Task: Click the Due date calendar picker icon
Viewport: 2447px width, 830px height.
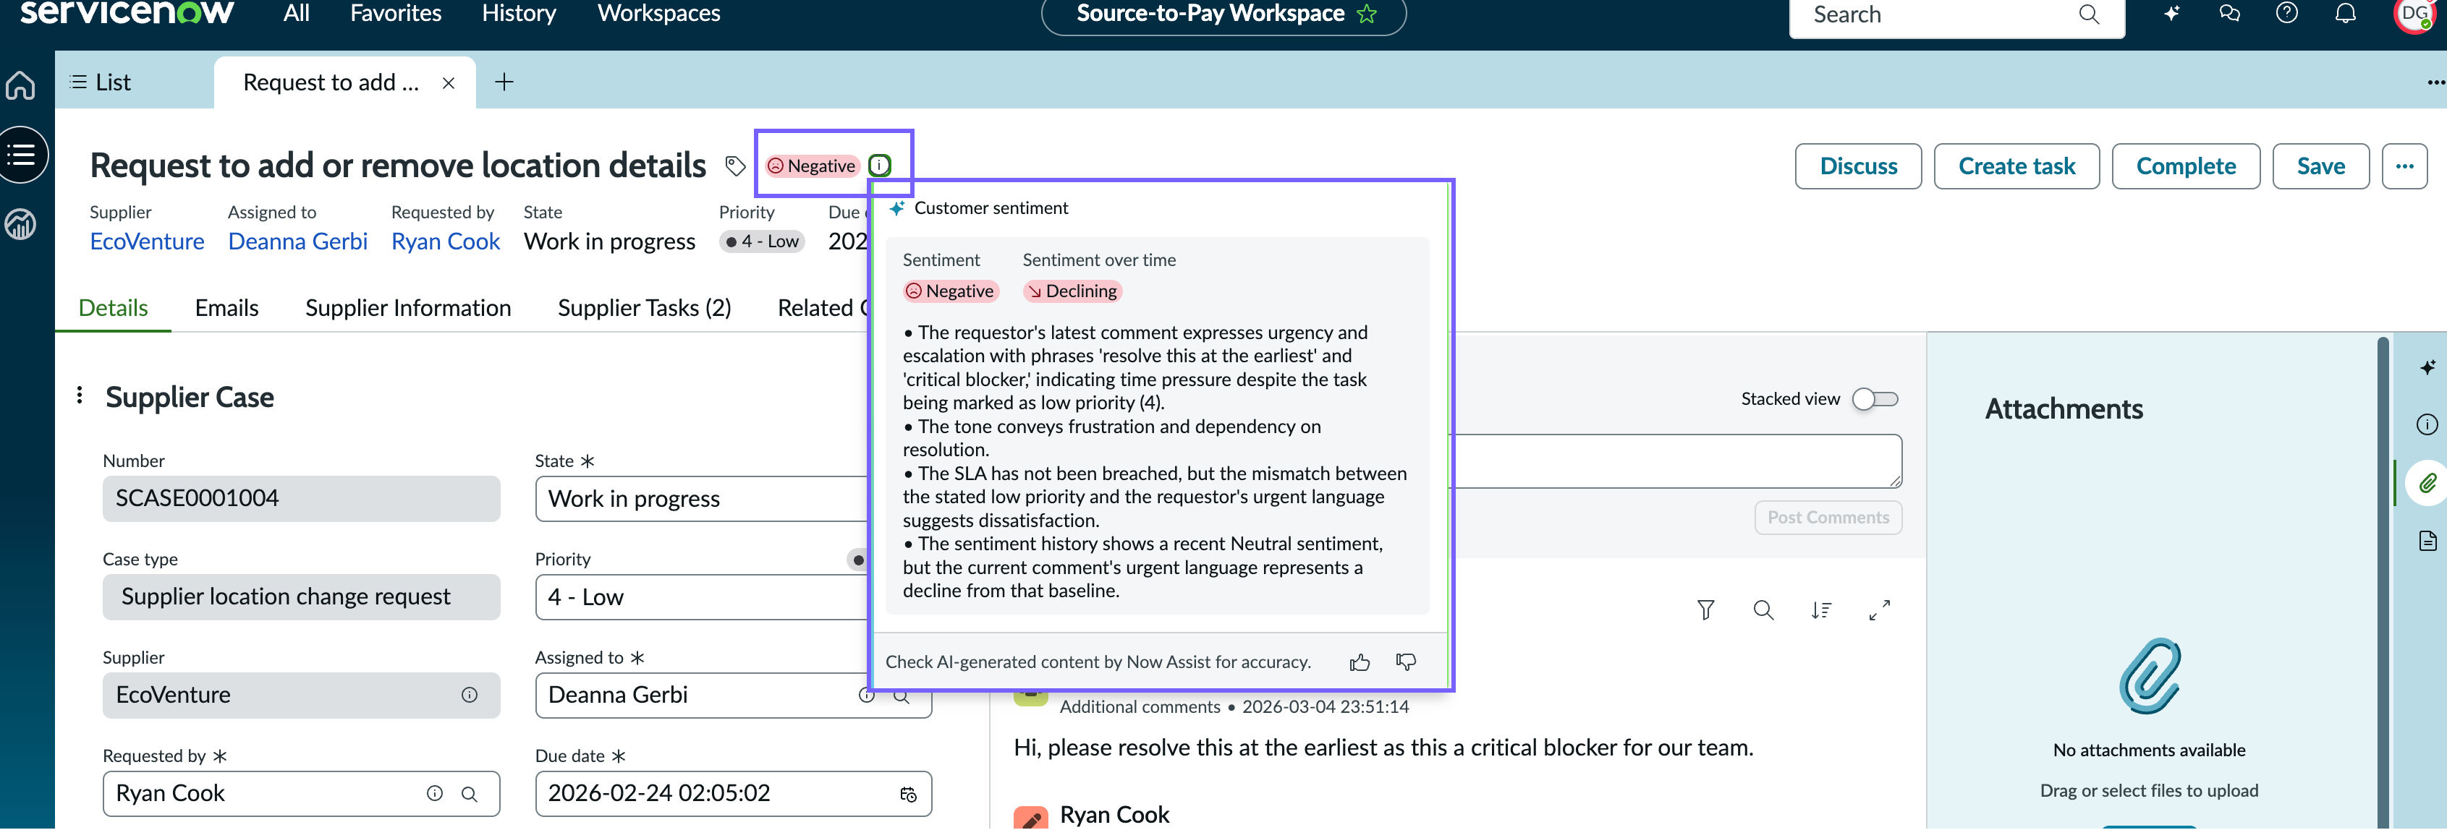Action: 908,794
